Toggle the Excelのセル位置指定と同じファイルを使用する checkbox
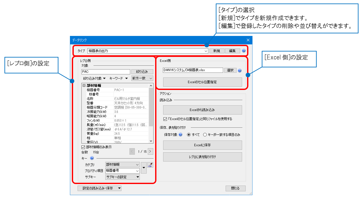 point(165,119)
